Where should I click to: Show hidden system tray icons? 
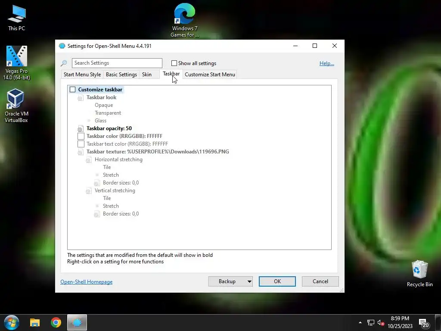[360, 322]
